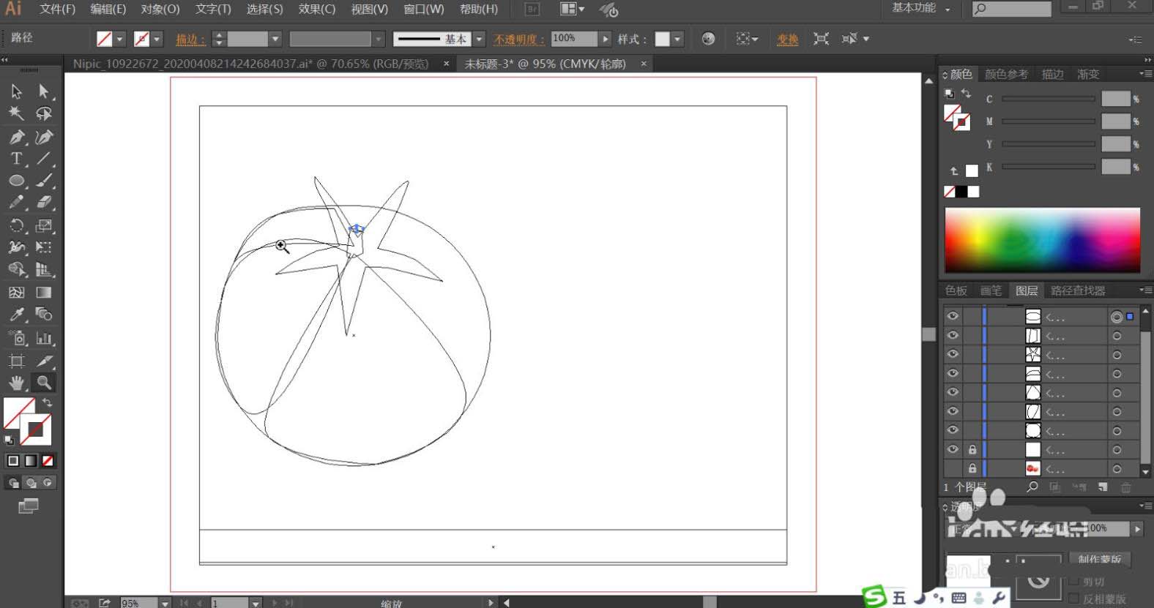
Task: Select the Symbol Sprayer tool
Action: click(x=16, y=338)
